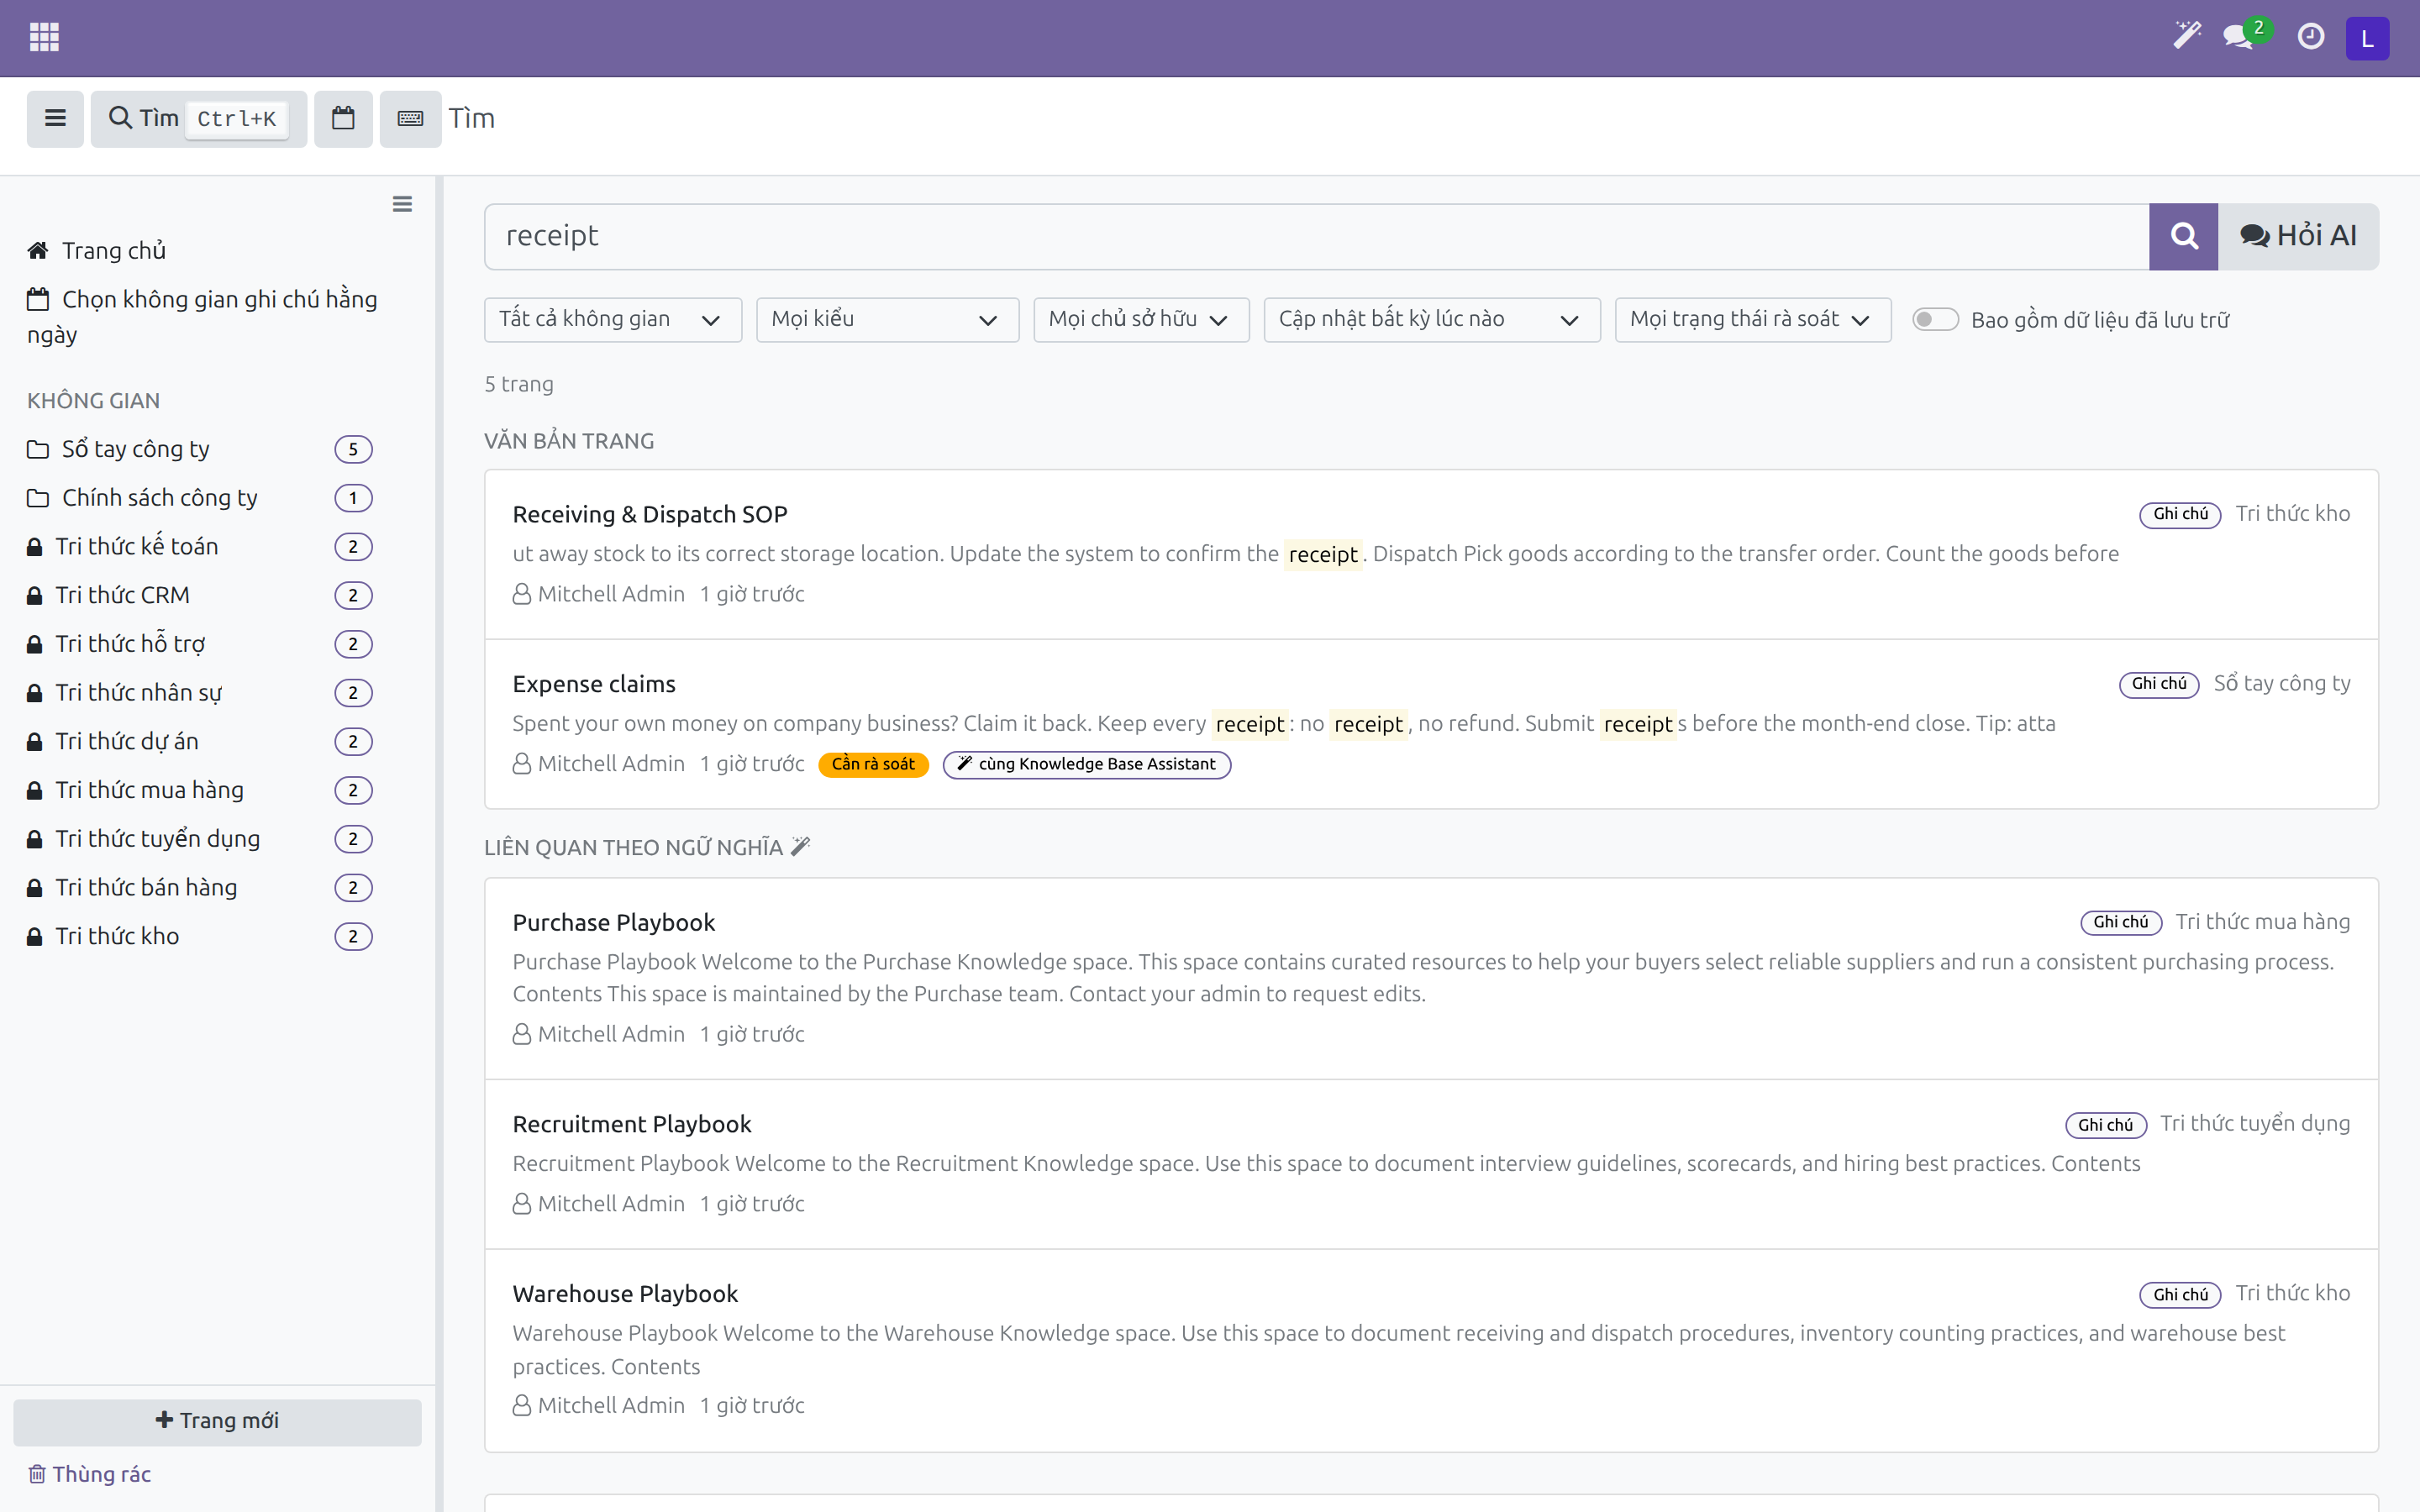Click the Thùng rác trash icon
This screenshot has height=1512, width=2420.
point(37,1474)
